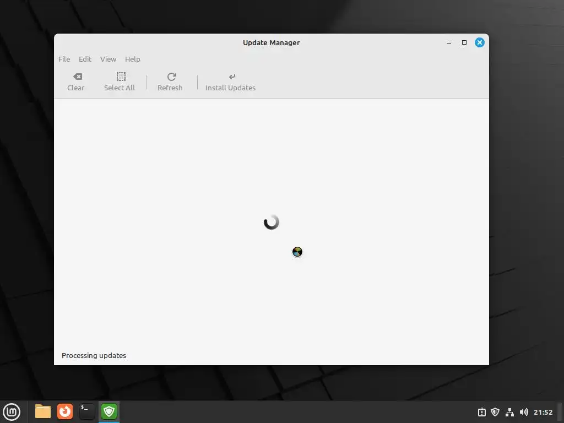Open the Linux Mint start menu
The image size is (564, 423).
[12, 411]
